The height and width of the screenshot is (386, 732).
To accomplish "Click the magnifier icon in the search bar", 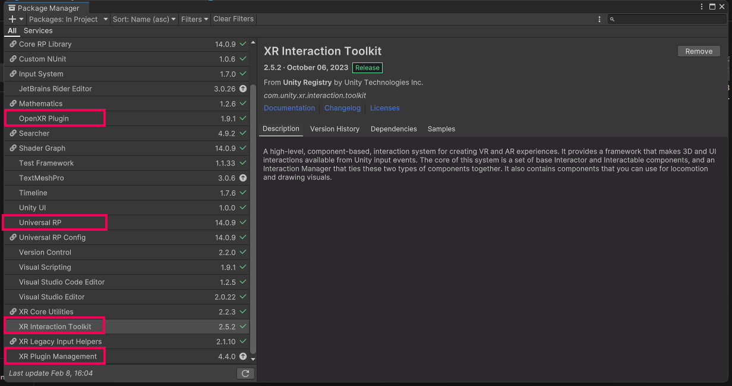I will [611, 18].
